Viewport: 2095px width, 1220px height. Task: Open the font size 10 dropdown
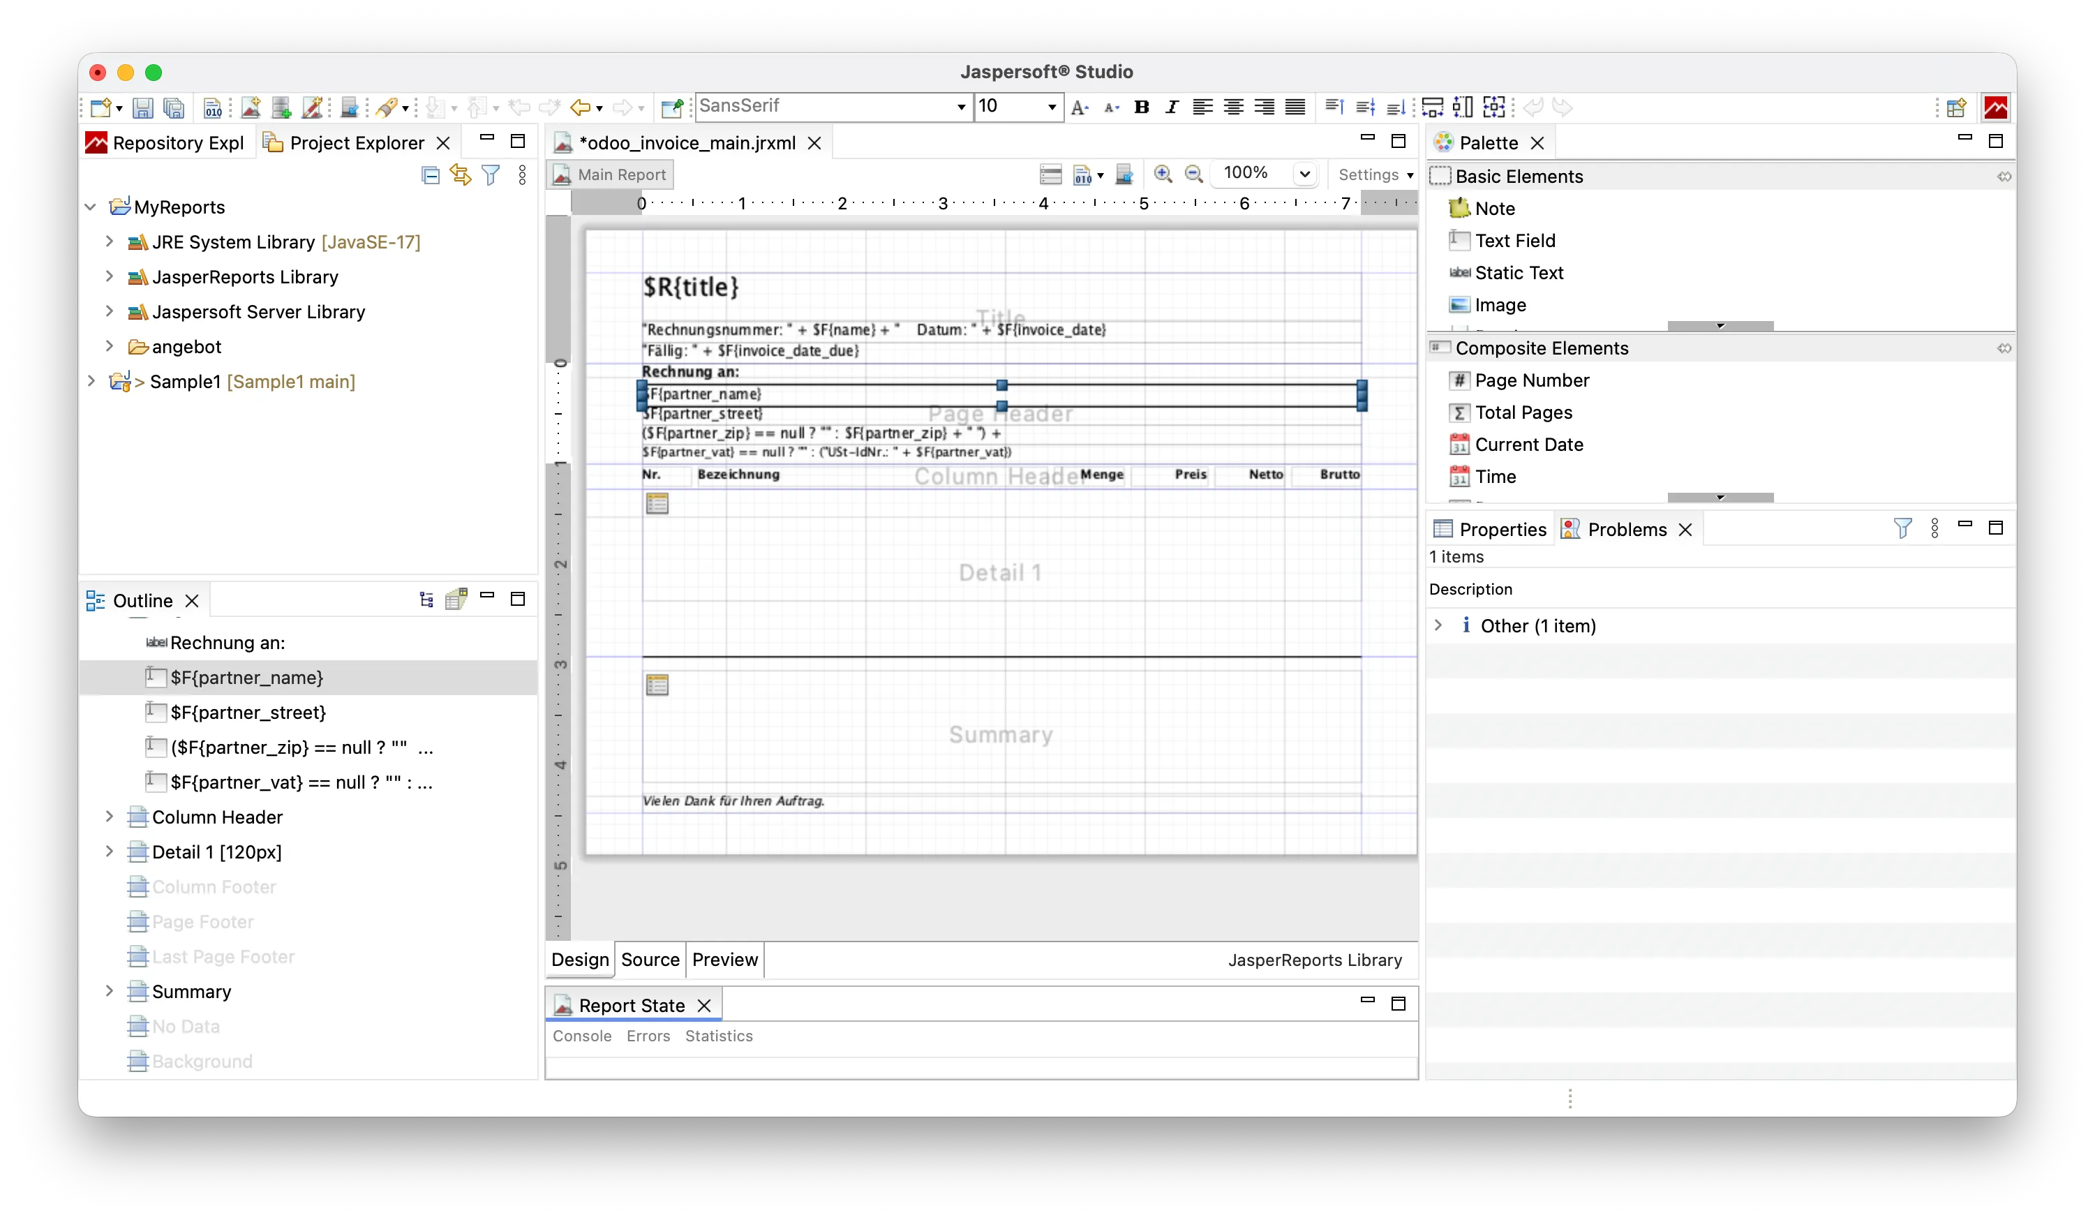[1052, 107]
